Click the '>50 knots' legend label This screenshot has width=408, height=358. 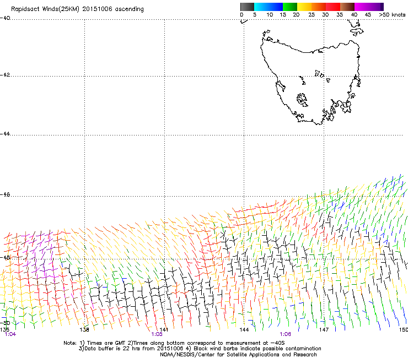click(392, 15)
